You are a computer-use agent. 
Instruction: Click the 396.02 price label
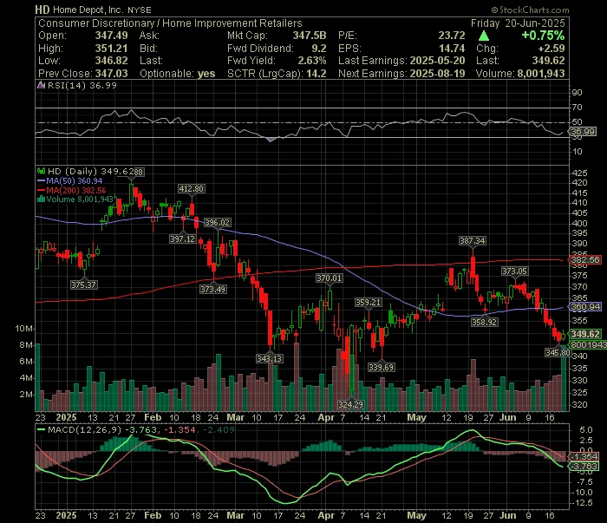217,223
